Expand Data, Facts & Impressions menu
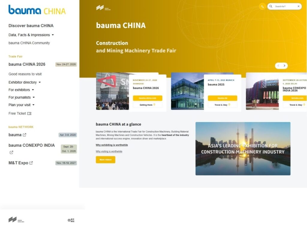 [x=31, y=35]
